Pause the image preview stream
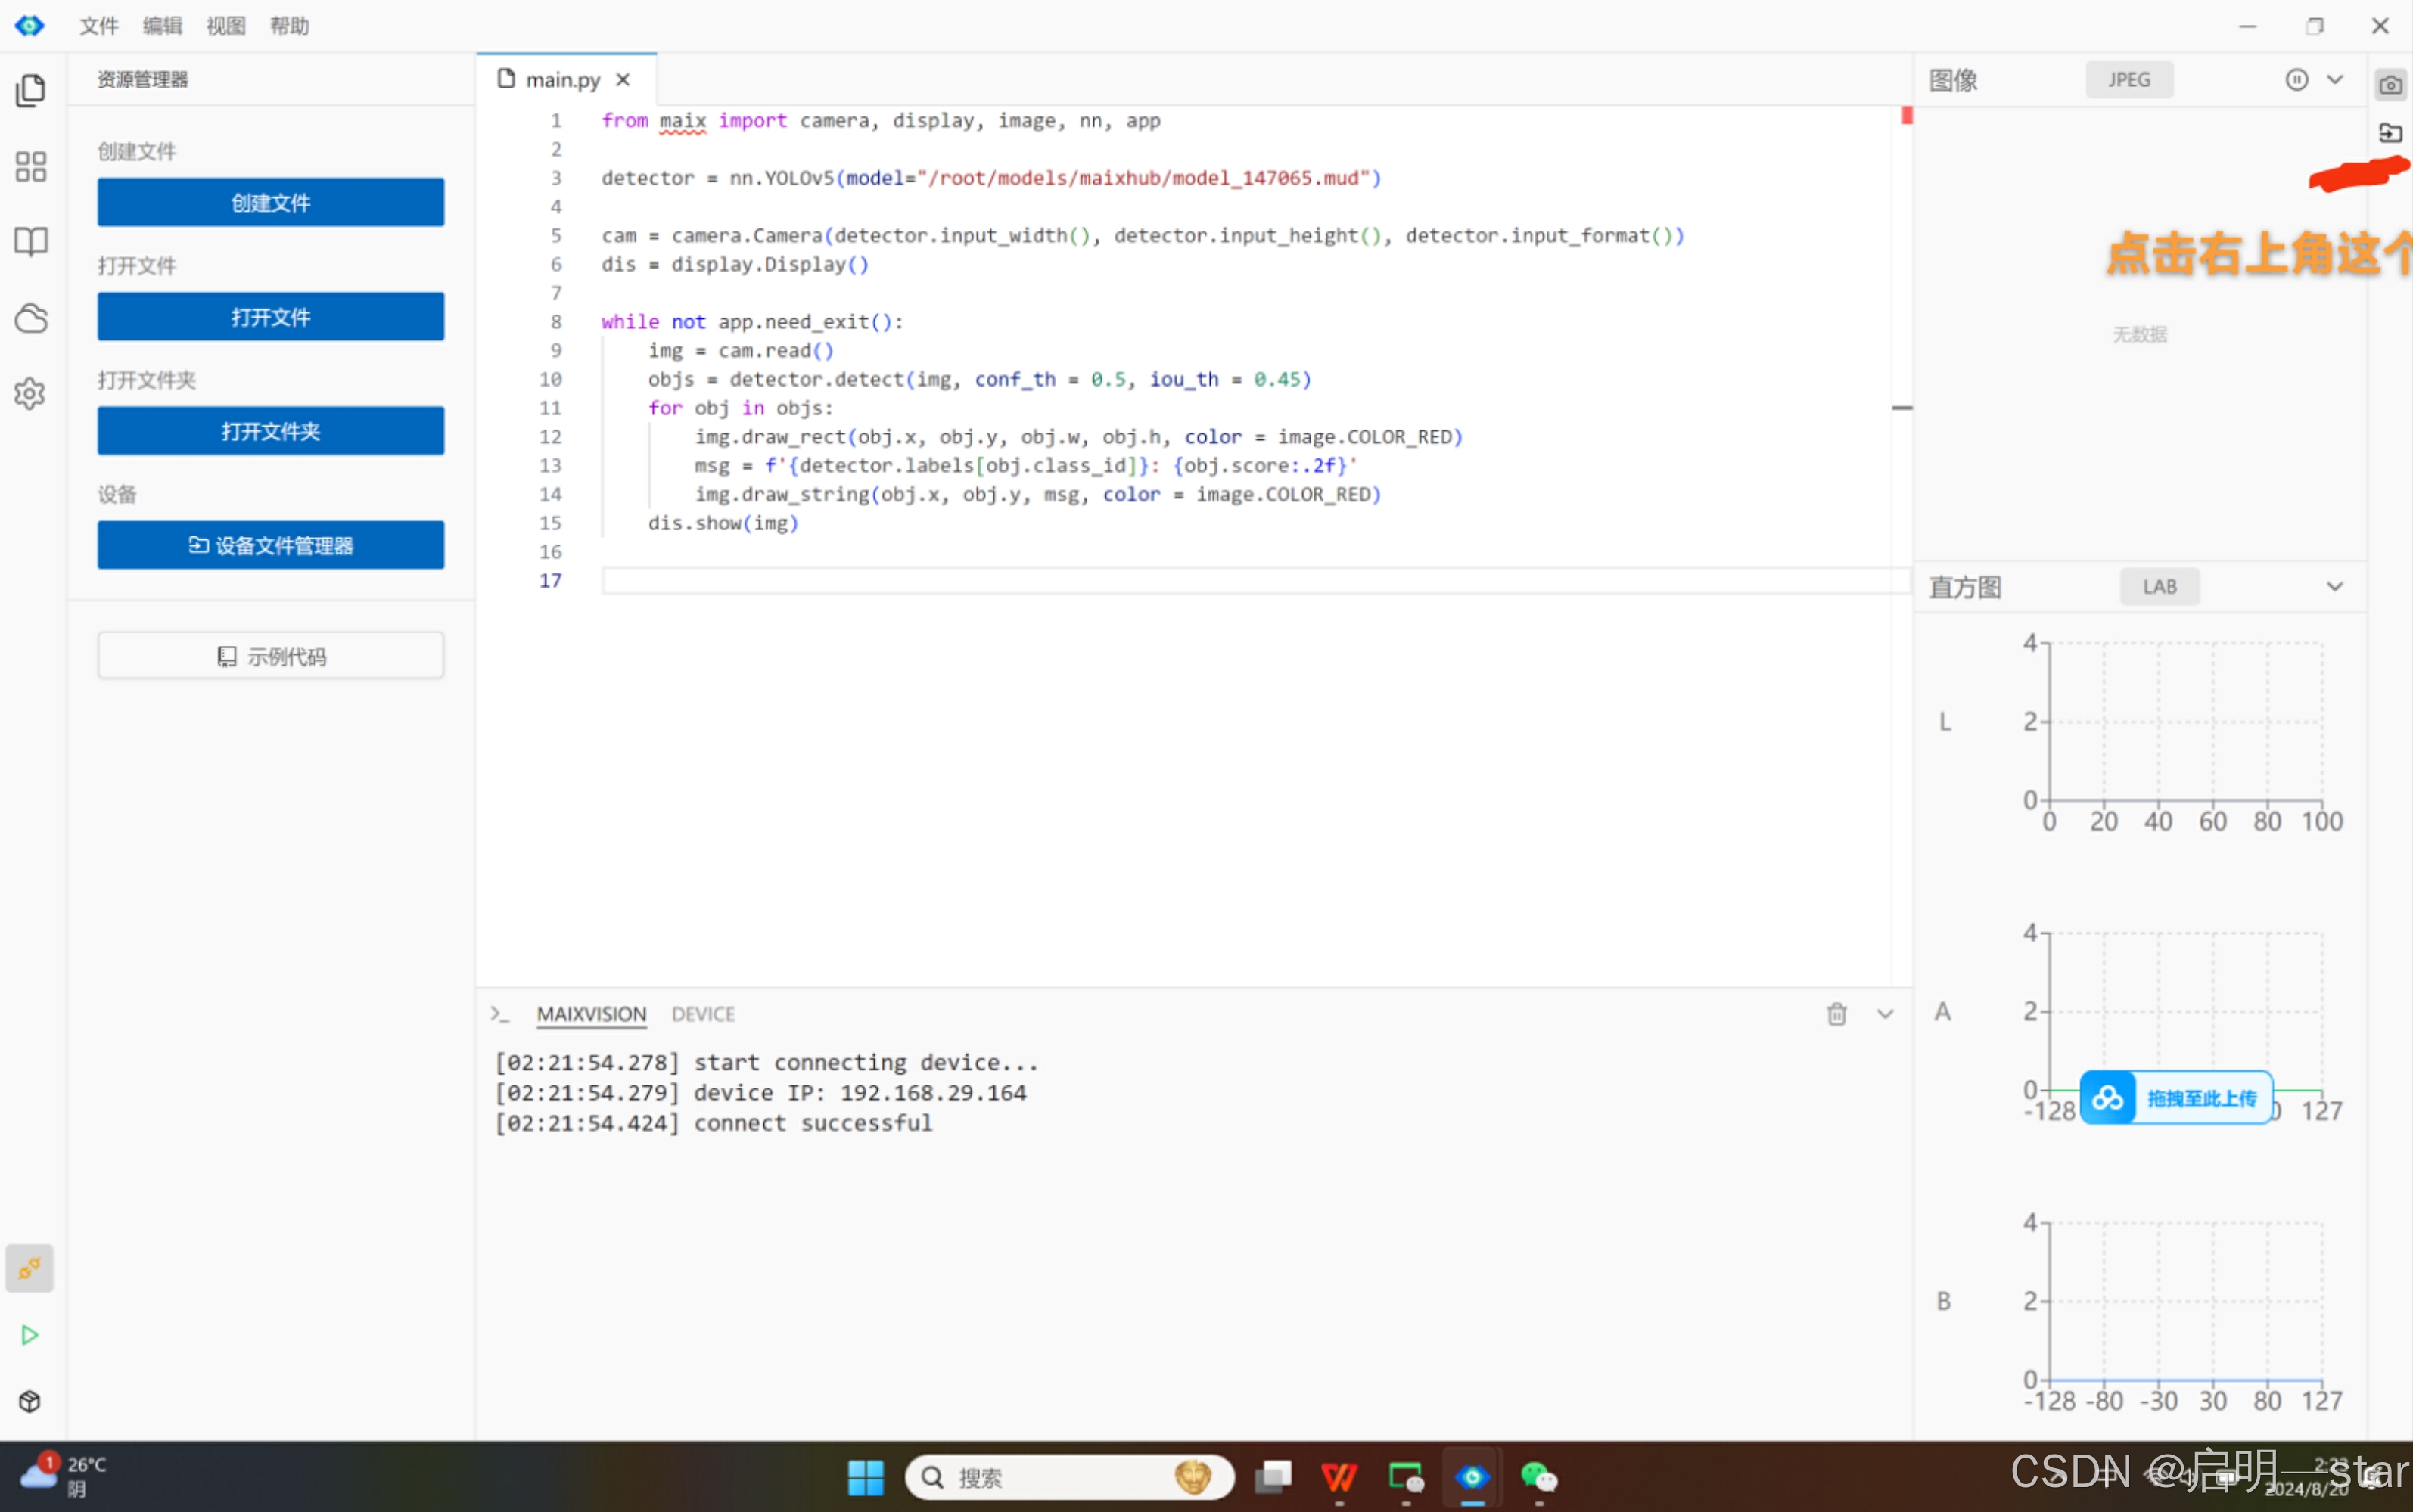Image resolution: width=2413 pixels, height=1512 pixels. (2296, 80)
